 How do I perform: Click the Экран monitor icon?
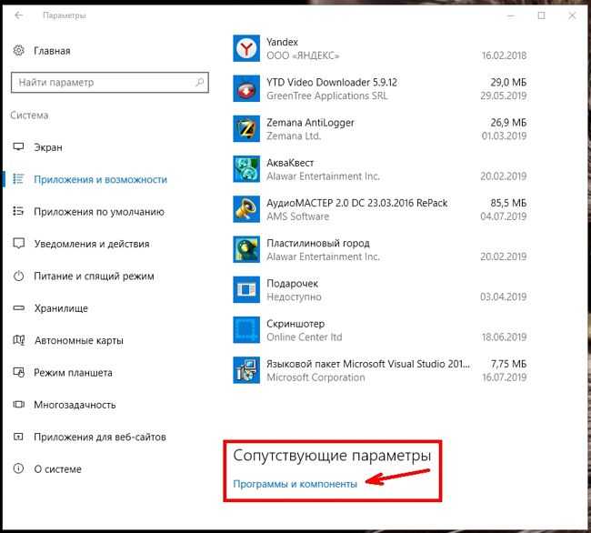18,146
